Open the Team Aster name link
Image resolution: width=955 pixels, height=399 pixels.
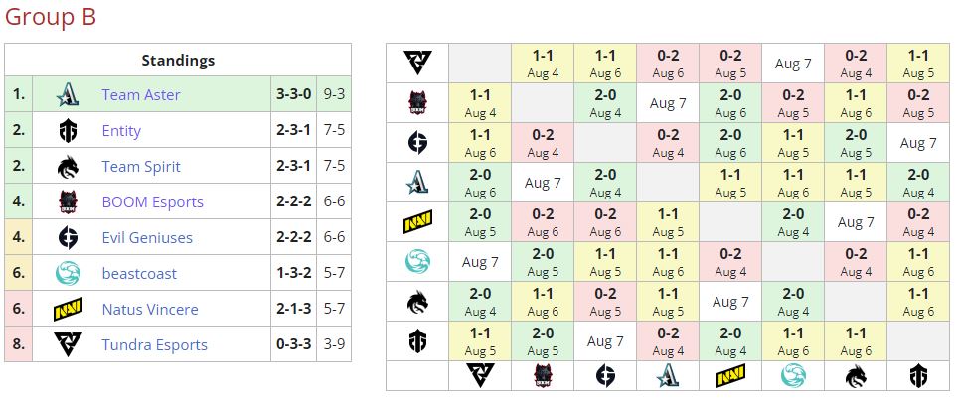pyautogui.click(x=141, y=95)
